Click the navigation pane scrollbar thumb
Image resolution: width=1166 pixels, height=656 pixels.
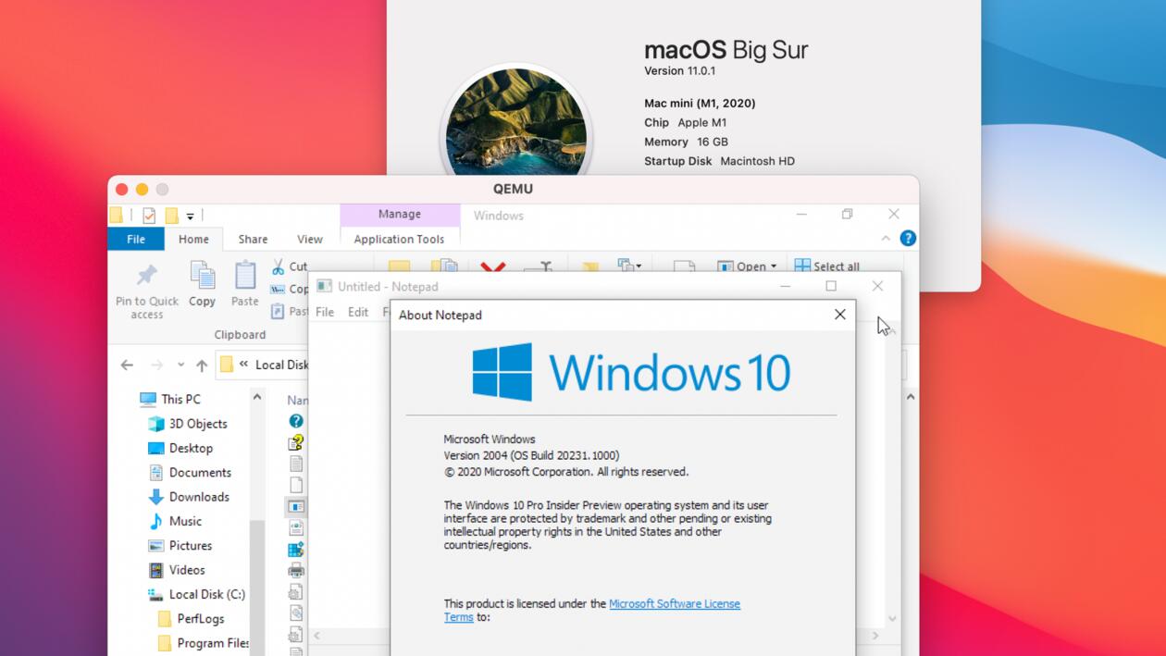coord(256,588)
